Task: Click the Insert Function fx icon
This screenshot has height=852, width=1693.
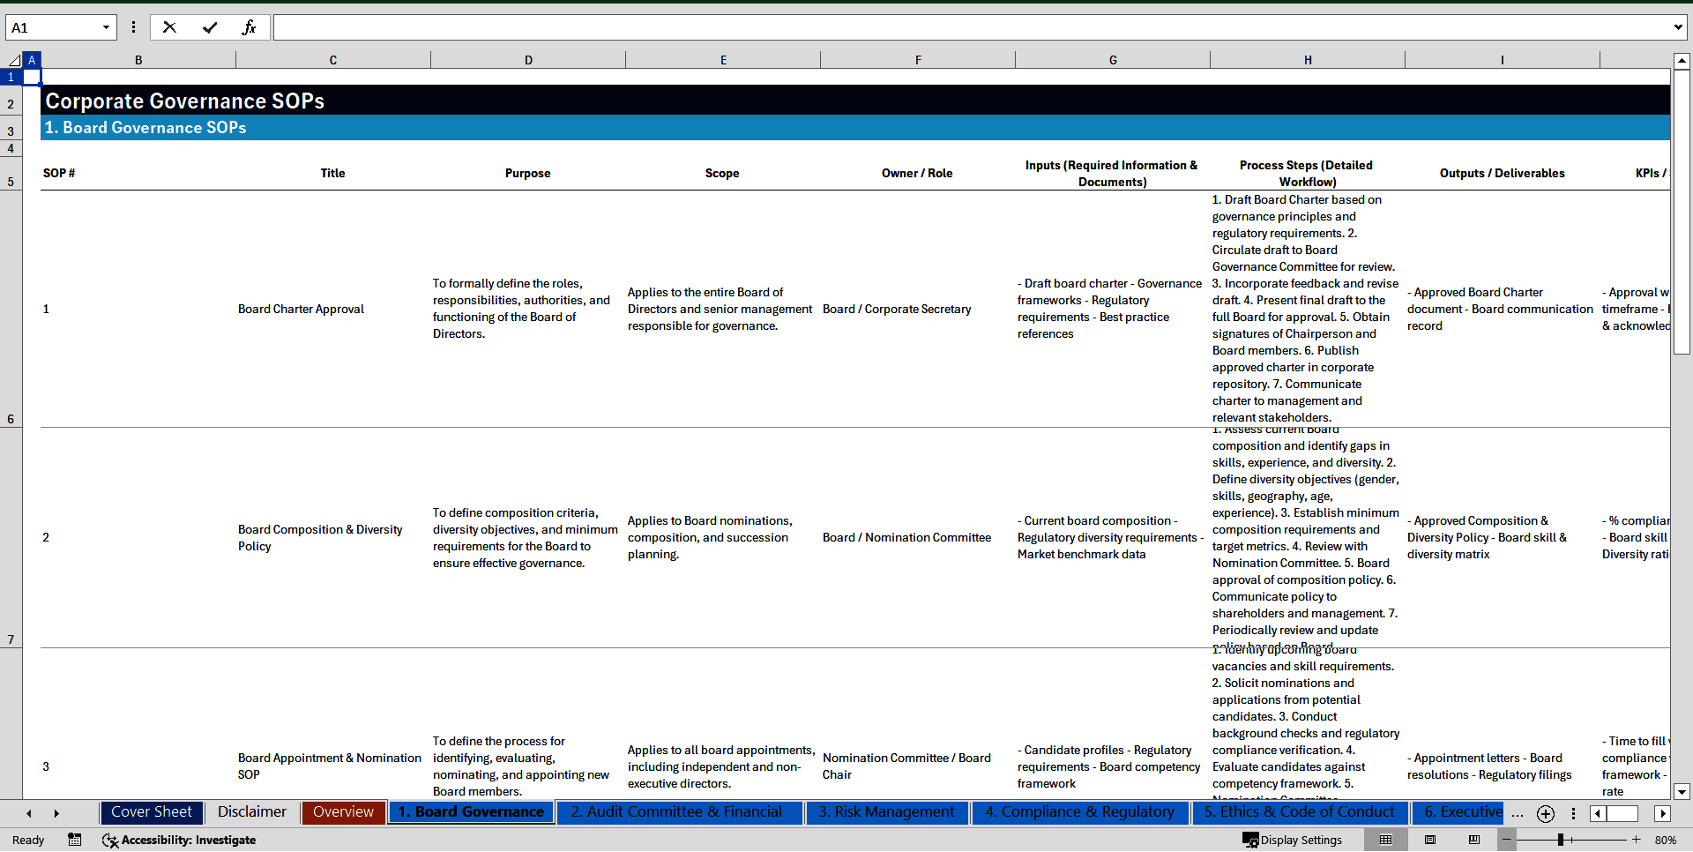Action: pyautogui.click(x=249, y=27)
